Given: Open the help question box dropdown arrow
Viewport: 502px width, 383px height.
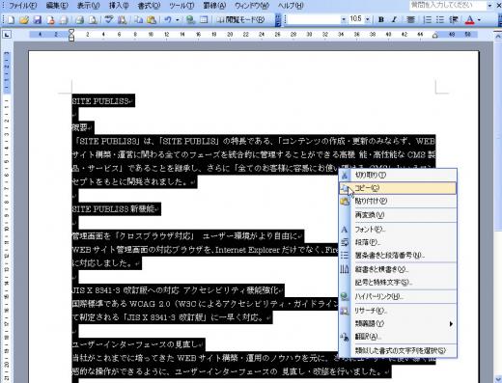Looking at the screenshot, I should (489, 6).
